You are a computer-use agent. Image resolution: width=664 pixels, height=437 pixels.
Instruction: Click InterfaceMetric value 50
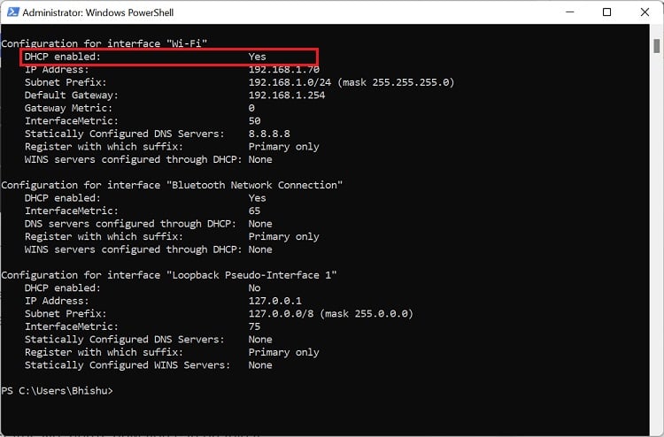254,120
